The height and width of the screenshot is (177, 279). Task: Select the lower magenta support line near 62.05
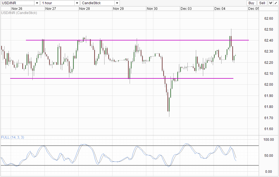pos(122,78)
